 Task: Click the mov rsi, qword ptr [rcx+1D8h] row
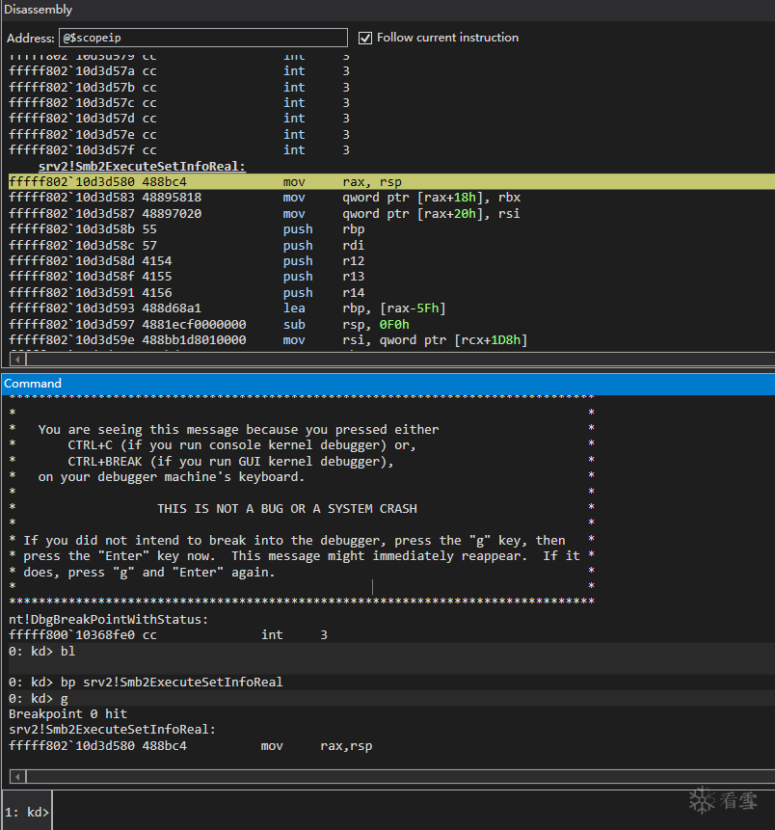point(268,340)
